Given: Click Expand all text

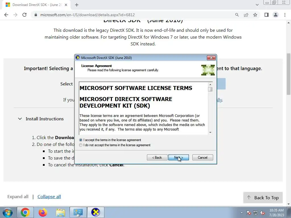Looking at the screenshot, I should (18, 197).
